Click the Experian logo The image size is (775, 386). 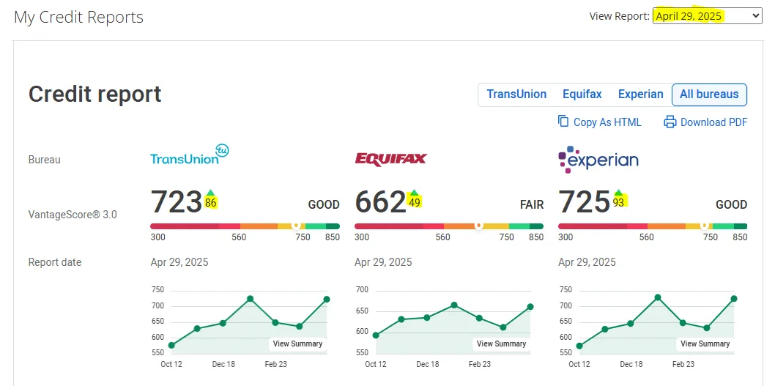598,160
